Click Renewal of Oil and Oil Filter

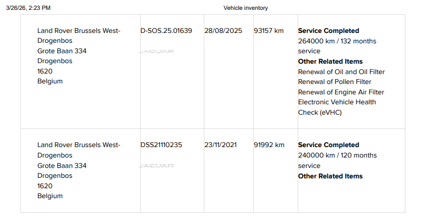(x=341, y=72)
